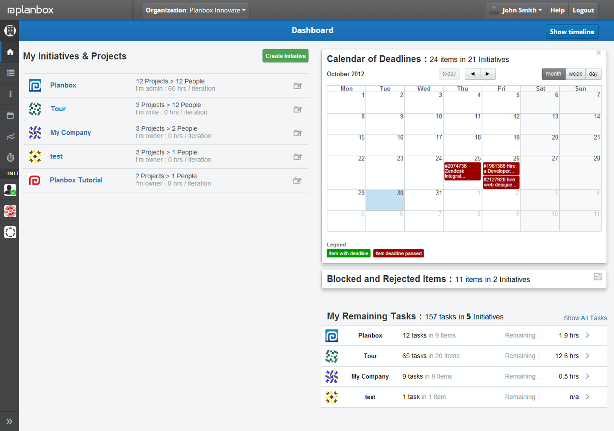This screenshot has width=614, height=431.
Task: Open the John Smith user dropdown
Action: [x=516, y=10]
